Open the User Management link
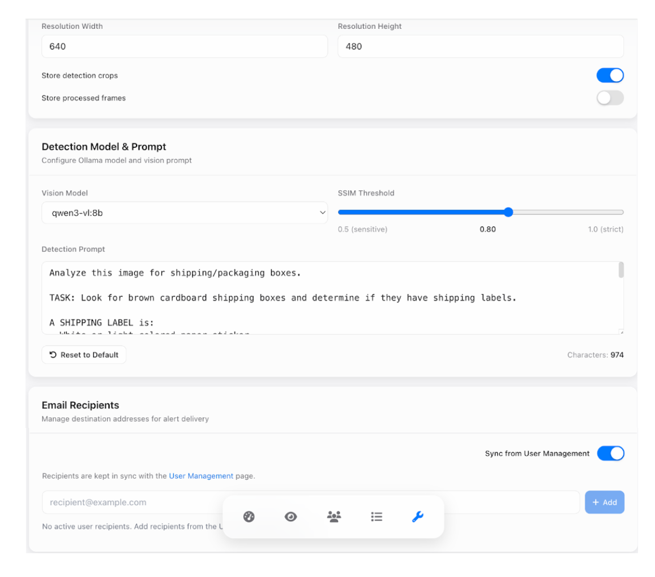Screen dimensions: 655x577 tap(201, 476)
